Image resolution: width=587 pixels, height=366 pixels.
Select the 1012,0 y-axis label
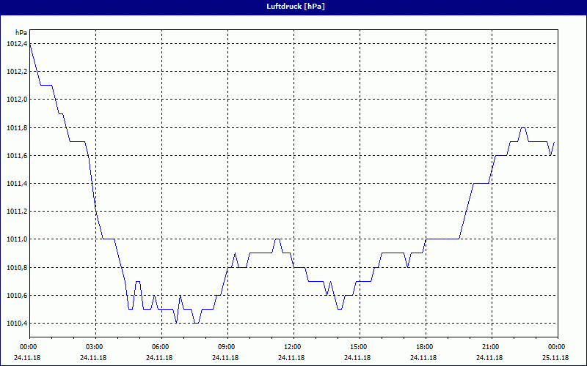[16, 100]
